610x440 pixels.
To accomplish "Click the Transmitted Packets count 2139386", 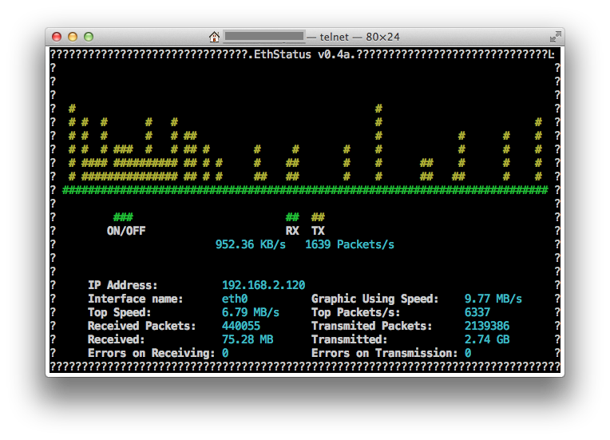I will pyautogui.click(x=487, y=326).
